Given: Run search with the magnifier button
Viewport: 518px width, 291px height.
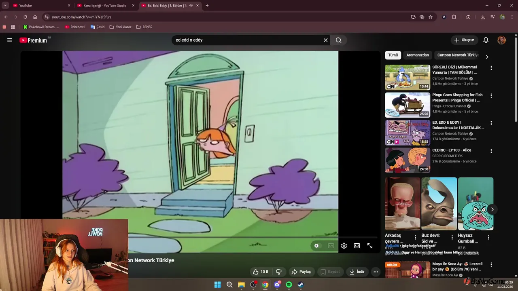Looking at the screenshot, I should pyautogui.click(x=339, y=40).
